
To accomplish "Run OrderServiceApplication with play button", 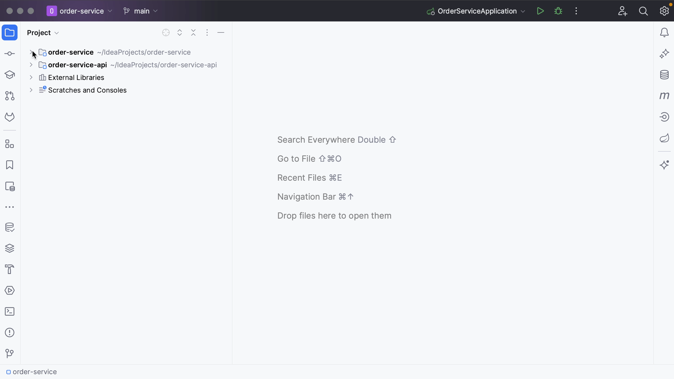I will [x=540, y=11].
